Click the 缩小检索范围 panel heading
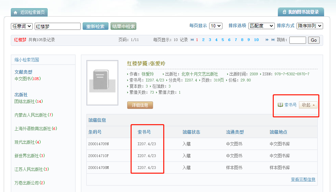This screenshot has height=192, width=336. [27, 60]
